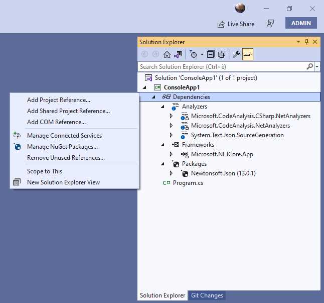Image resolution: width=324 pixels, height=303 pixels.
Task: Select Solution 'ConsoleApp1' node
Action: pyautogui.click(x=206, y=78)
